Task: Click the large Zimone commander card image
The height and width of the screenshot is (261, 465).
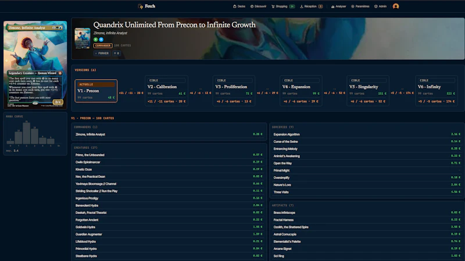Action: [x=35, y=65]
